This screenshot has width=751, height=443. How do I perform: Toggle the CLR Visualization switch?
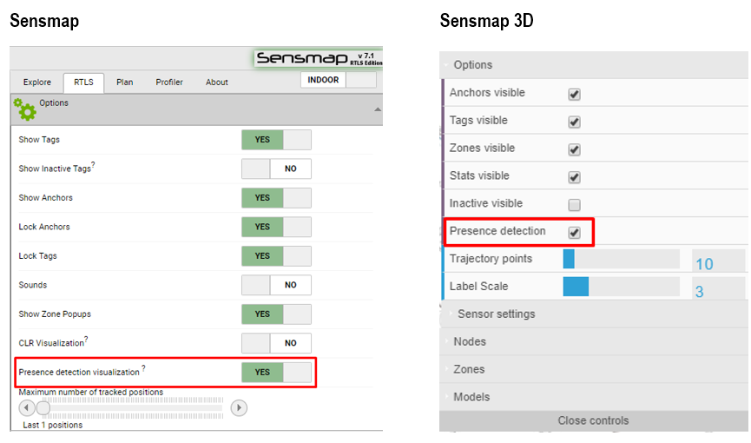(276, 343)
